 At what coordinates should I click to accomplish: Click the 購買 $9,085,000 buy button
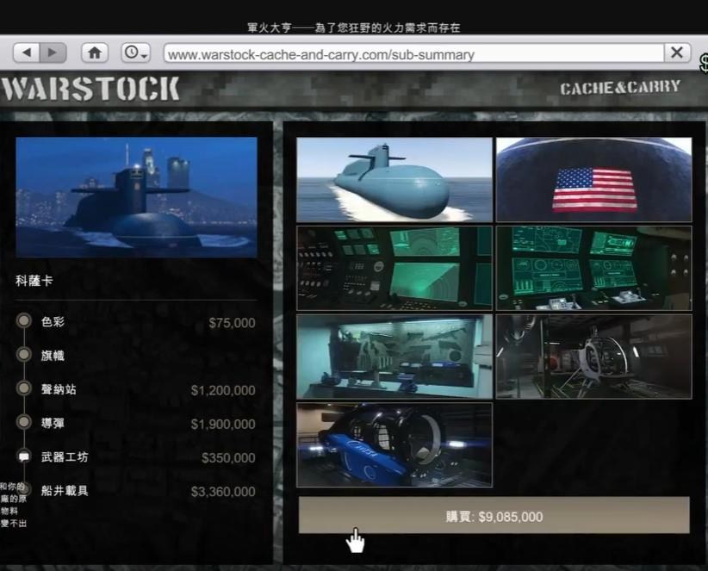[494, 516]
